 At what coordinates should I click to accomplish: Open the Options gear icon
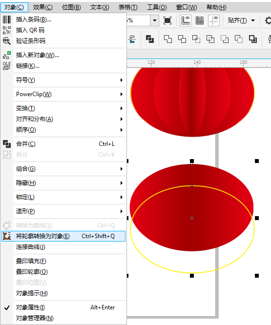[x=268, y=20]
